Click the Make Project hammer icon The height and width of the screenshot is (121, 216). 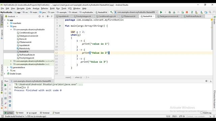(x=111, y=12)
